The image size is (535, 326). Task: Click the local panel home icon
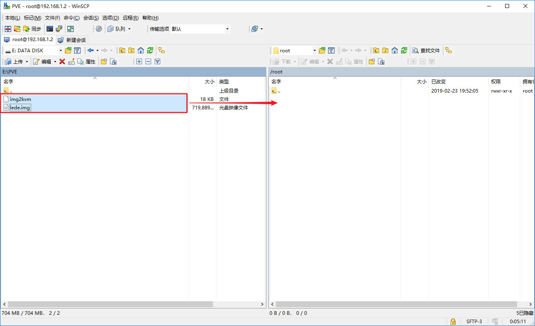tap(141, 51)
